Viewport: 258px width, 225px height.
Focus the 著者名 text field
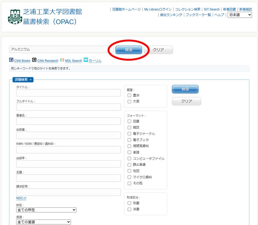click(x=68, y=121)
